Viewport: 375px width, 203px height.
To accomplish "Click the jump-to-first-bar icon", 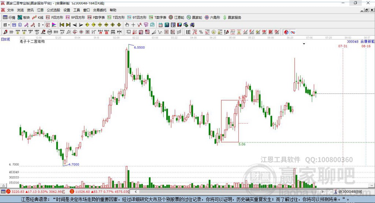I will (62, 25).
